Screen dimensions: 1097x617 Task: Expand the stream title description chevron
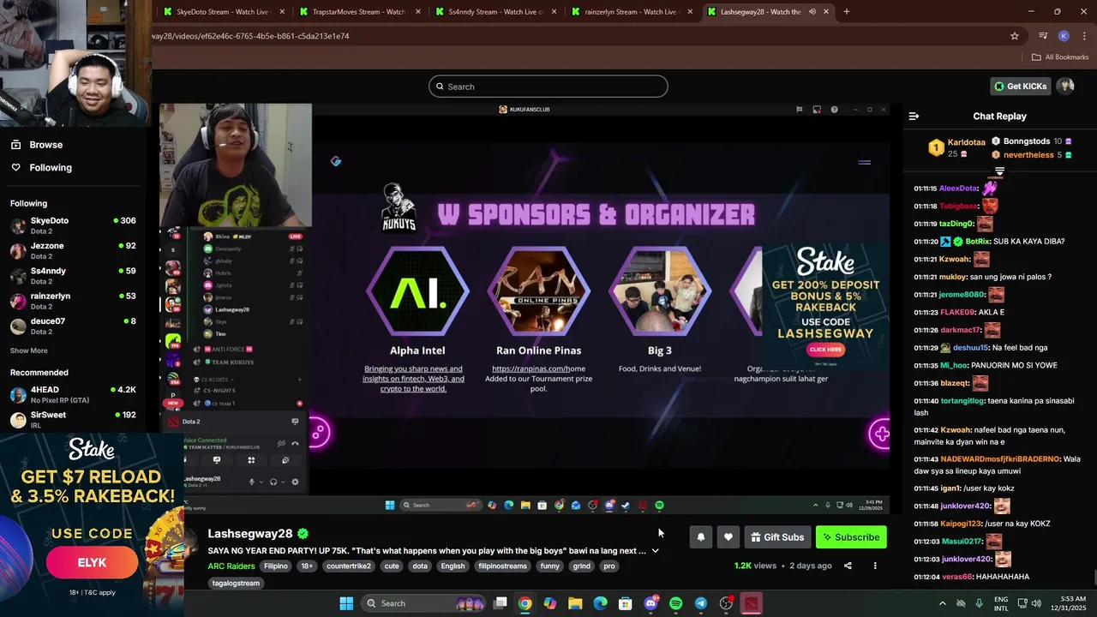pos(655,551)
